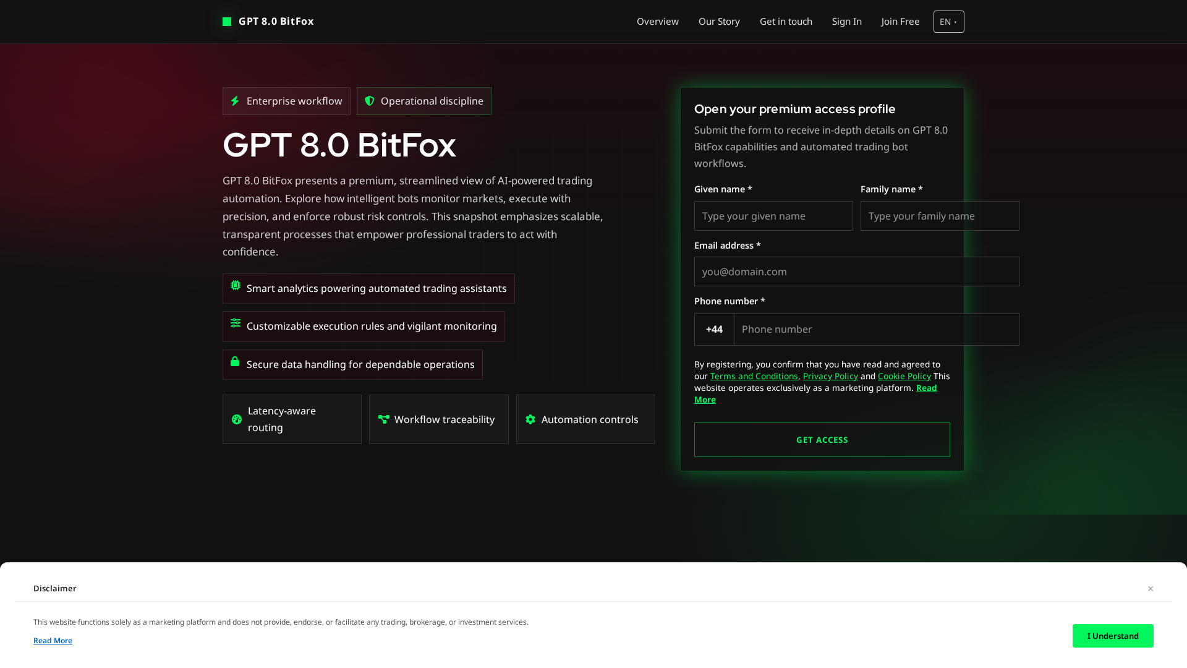The image size is (1187, 668).
Task: Click the lightning icon on Enterprise workflow badge
Action: click(x=236, y=101)
